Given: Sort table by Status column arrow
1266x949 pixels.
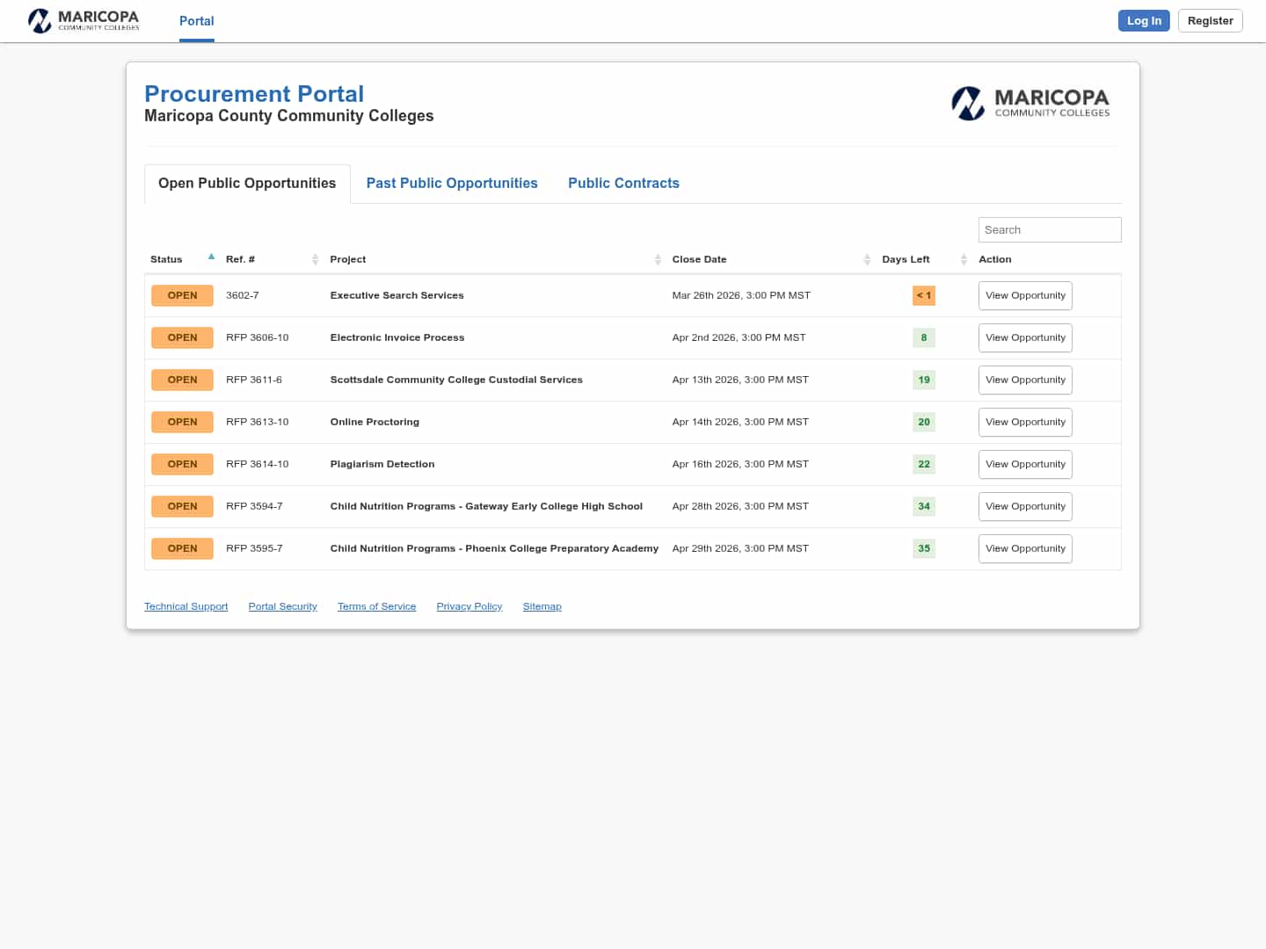Looking at the screenshot, I should tap(211, 257).
